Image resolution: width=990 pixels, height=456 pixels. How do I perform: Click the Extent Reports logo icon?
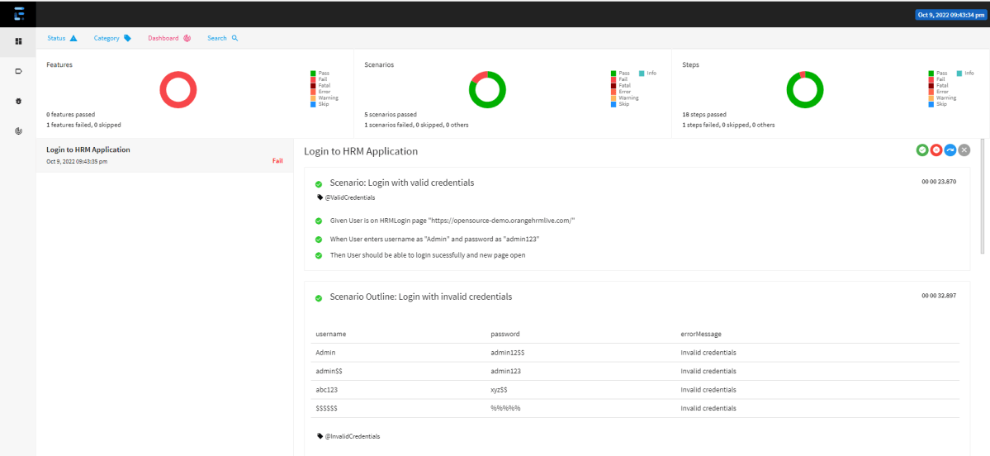[18, 13]
